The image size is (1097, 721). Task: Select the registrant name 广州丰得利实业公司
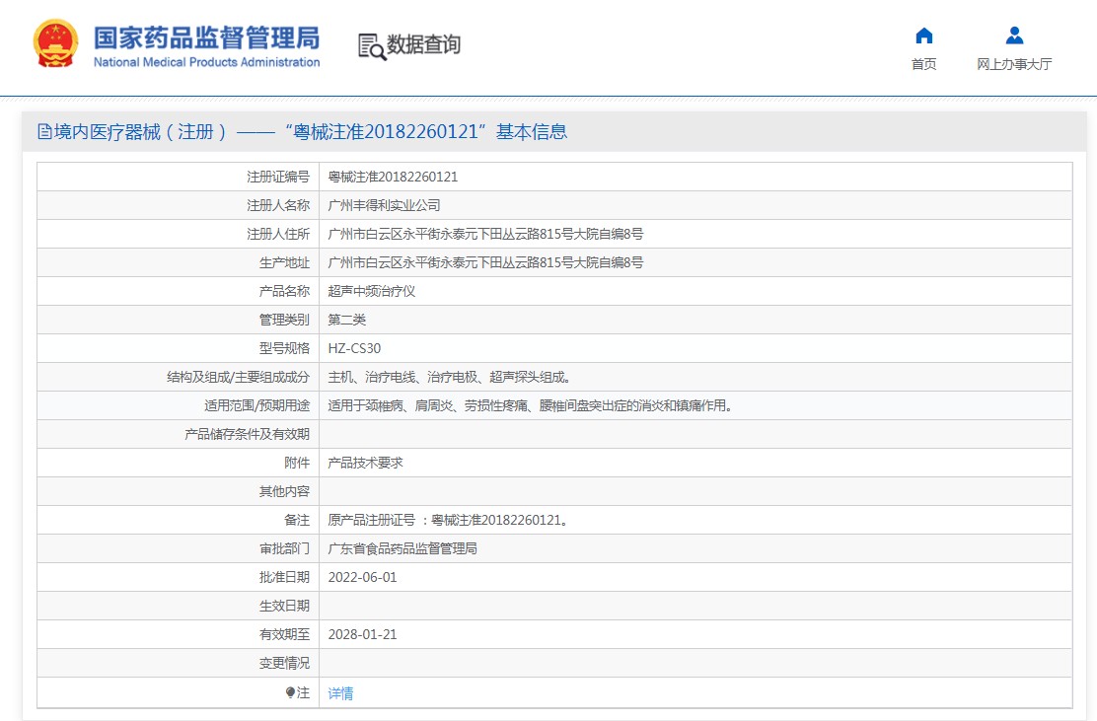coord(384,206)
